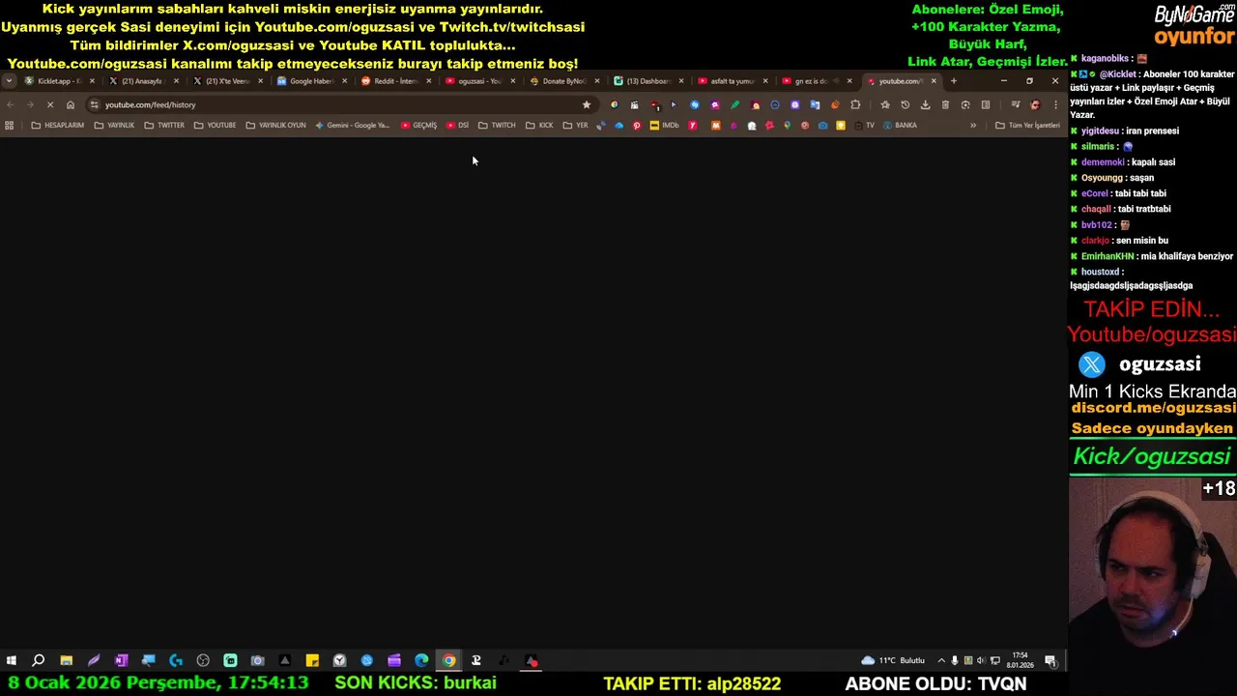
Task: Open Google Translate extension icon
Action: coord(815,104)
